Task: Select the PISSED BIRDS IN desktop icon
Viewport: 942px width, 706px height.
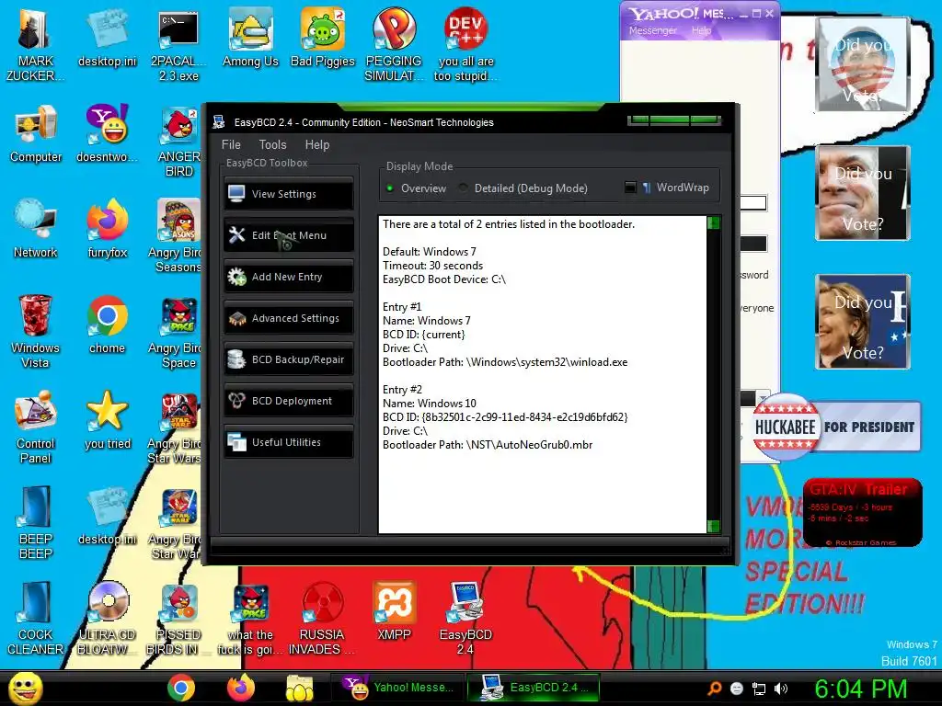Action: 178,619
